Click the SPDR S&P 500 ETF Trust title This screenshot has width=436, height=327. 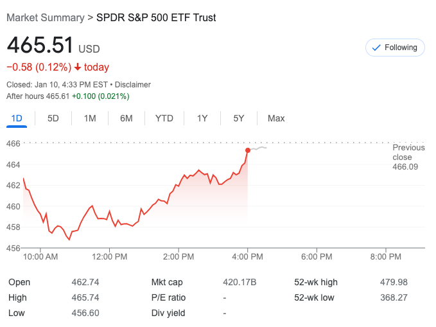click(x=156, y=18)
